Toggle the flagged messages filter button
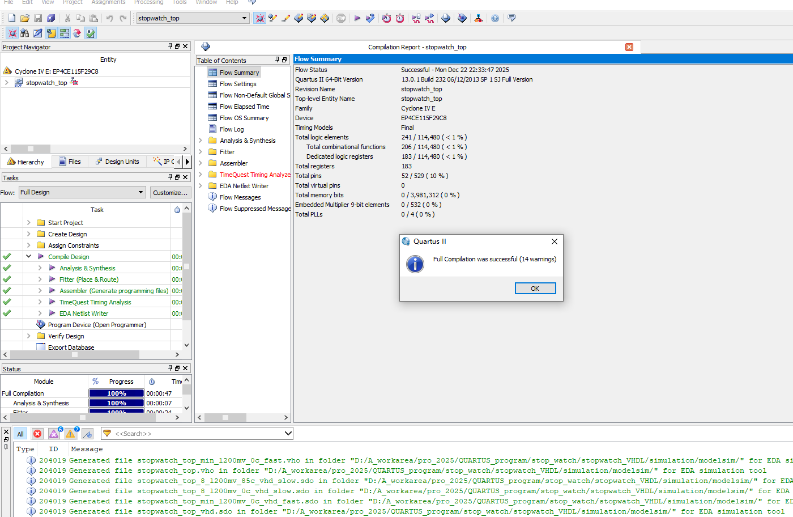Screen dimensions: 793x517 [x=87, y=434]
